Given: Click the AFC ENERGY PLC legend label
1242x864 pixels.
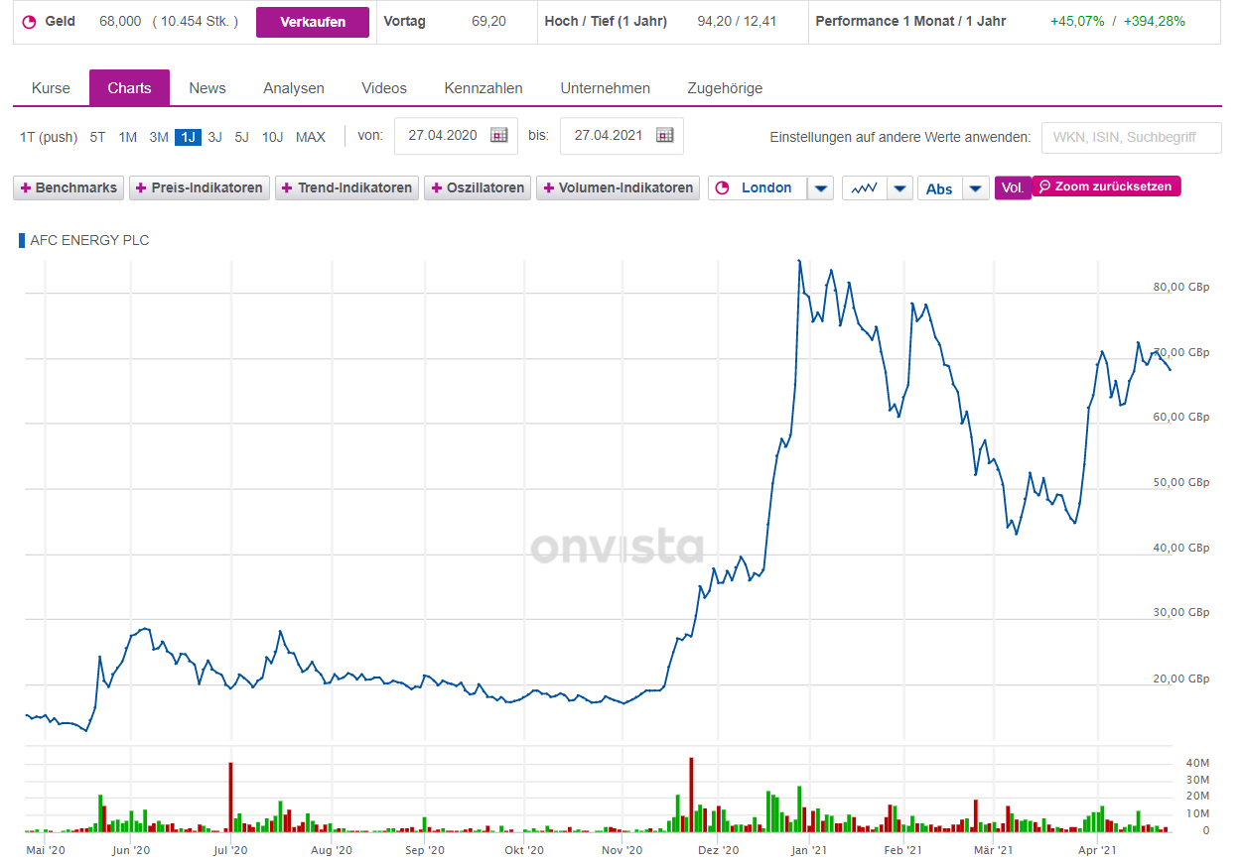Looking at the screenshot, I should (89, 240).
